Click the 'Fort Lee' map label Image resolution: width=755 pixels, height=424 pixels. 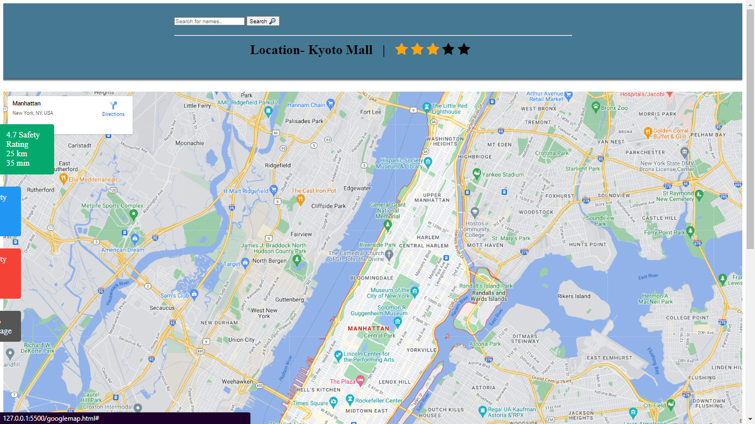pos(371,112)
